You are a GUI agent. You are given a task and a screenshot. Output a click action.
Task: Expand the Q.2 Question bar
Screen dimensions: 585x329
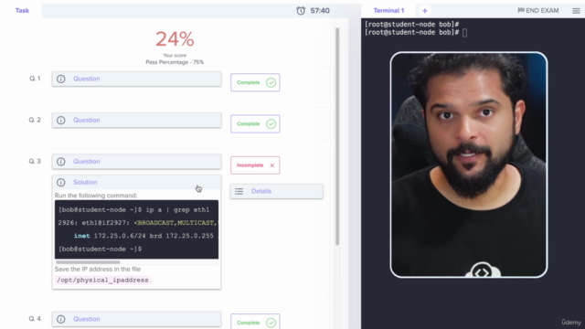(x=136, y=120)
